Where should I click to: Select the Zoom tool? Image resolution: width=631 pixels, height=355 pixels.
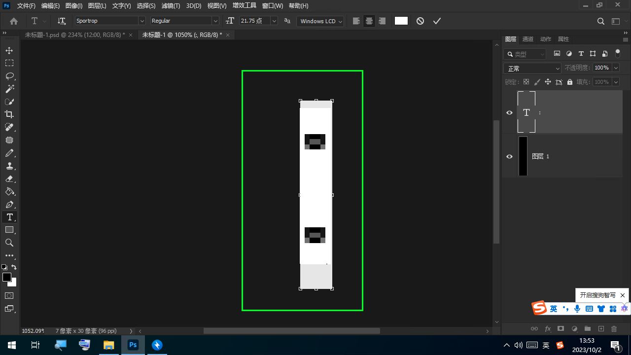(9, 243)
